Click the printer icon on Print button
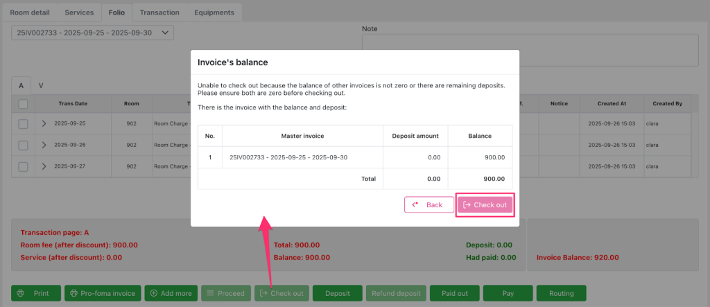The image size is (710, 307). tap(21, 293)
